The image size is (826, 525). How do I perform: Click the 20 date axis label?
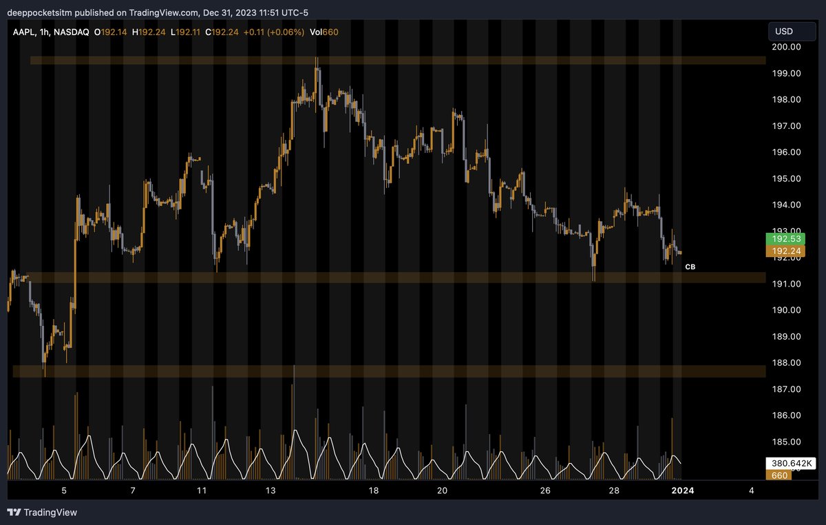443,491
